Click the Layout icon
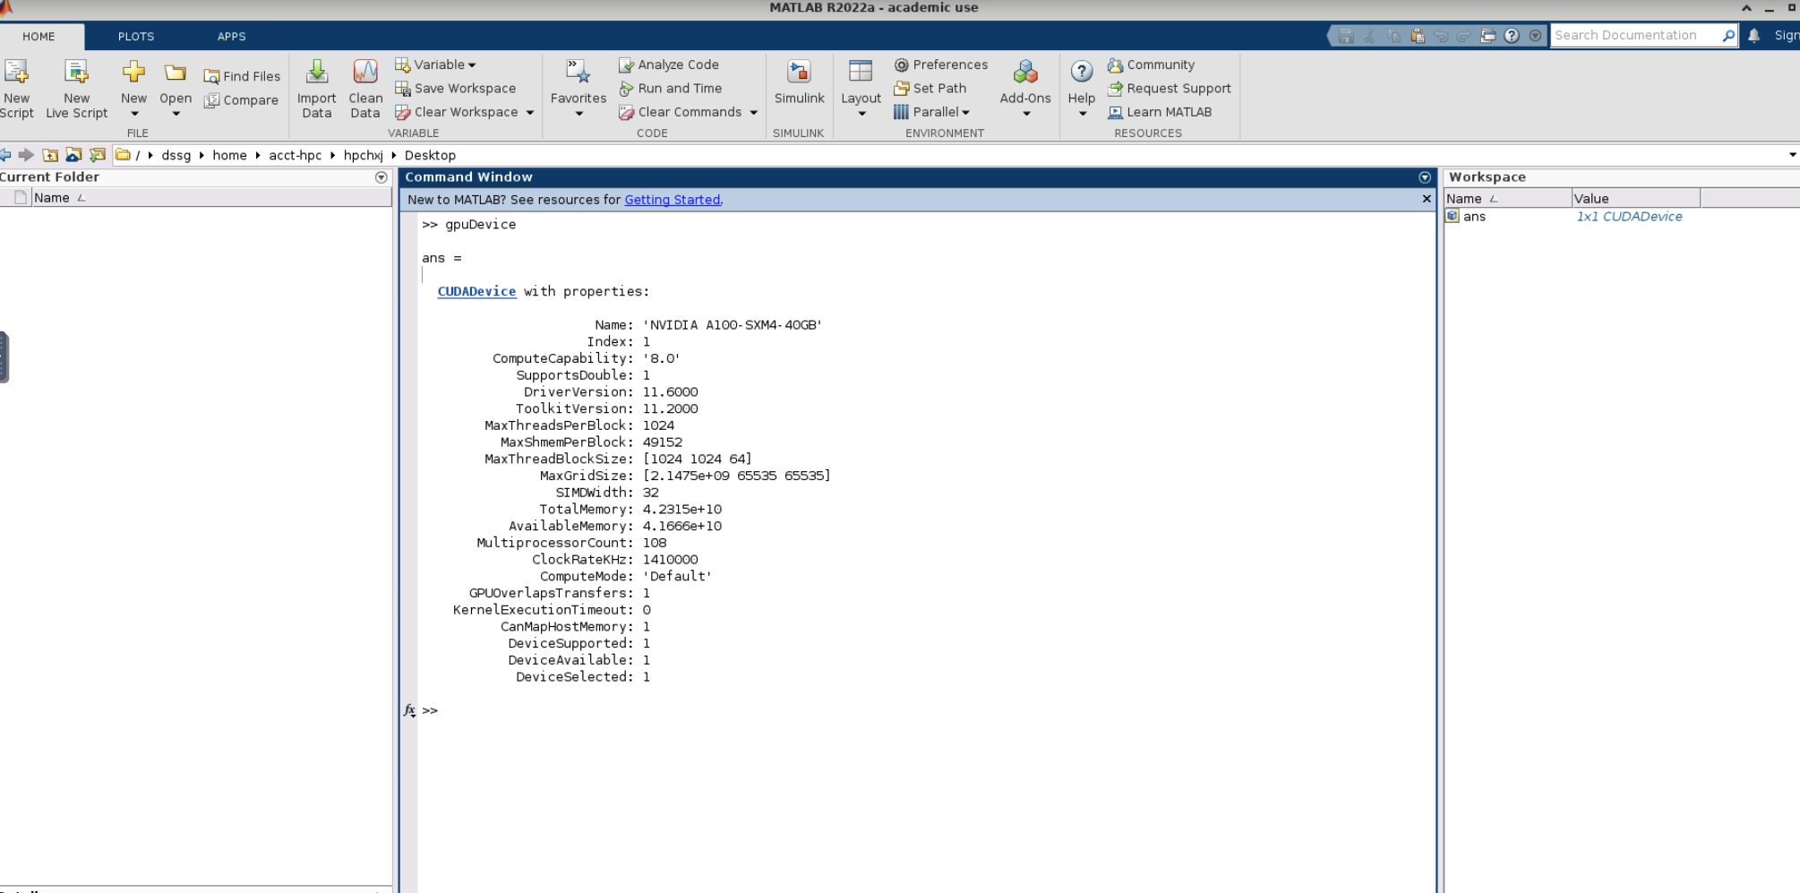This screenshot has height=893, width=1800. (861, 72)
